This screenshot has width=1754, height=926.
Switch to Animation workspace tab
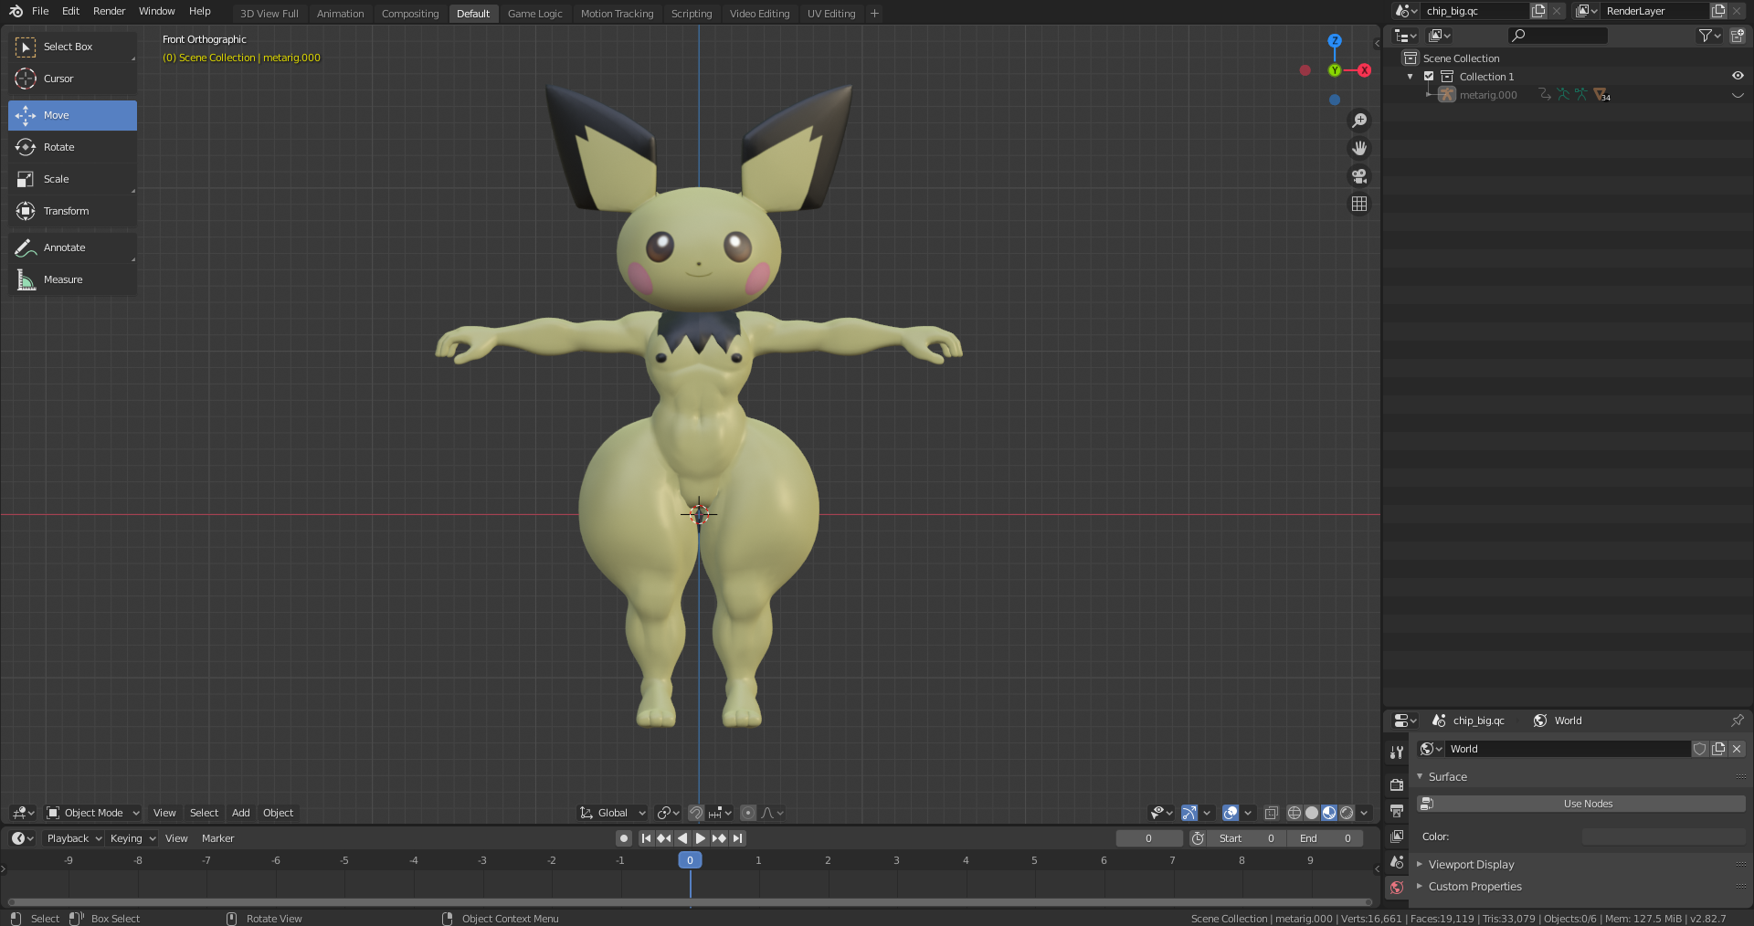[340, 14]
